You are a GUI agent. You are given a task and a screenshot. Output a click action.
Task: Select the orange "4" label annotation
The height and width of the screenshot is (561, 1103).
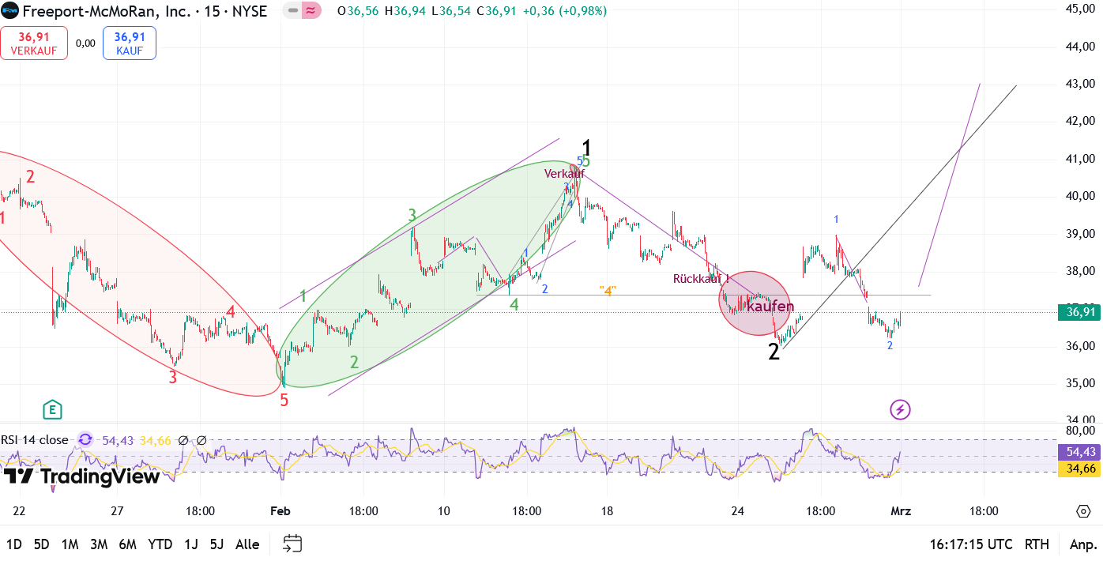(607, 291)
